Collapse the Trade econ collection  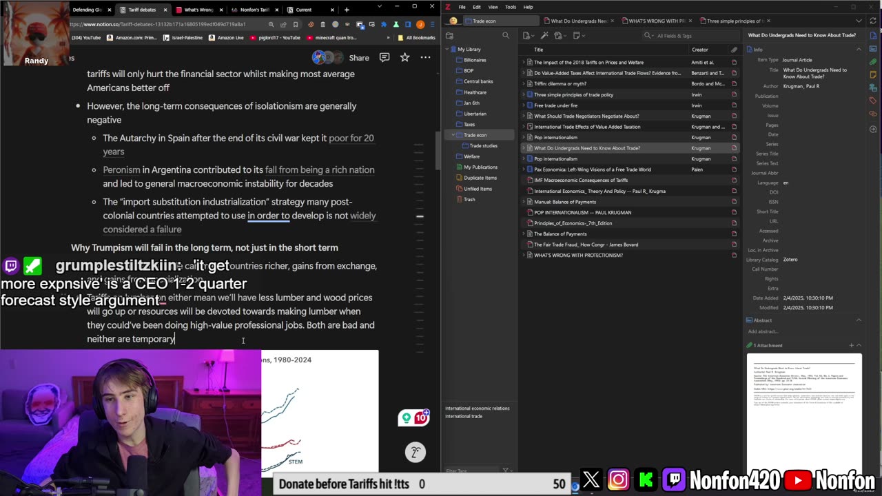click(453, 135)
